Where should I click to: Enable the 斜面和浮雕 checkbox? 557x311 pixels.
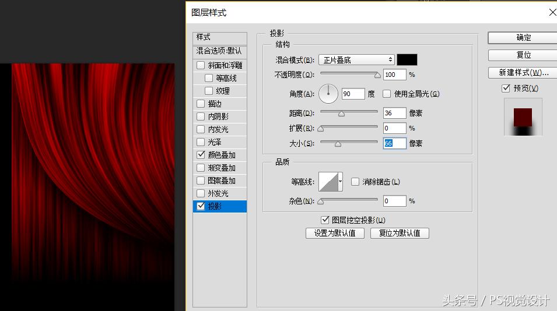pos(201,65)
